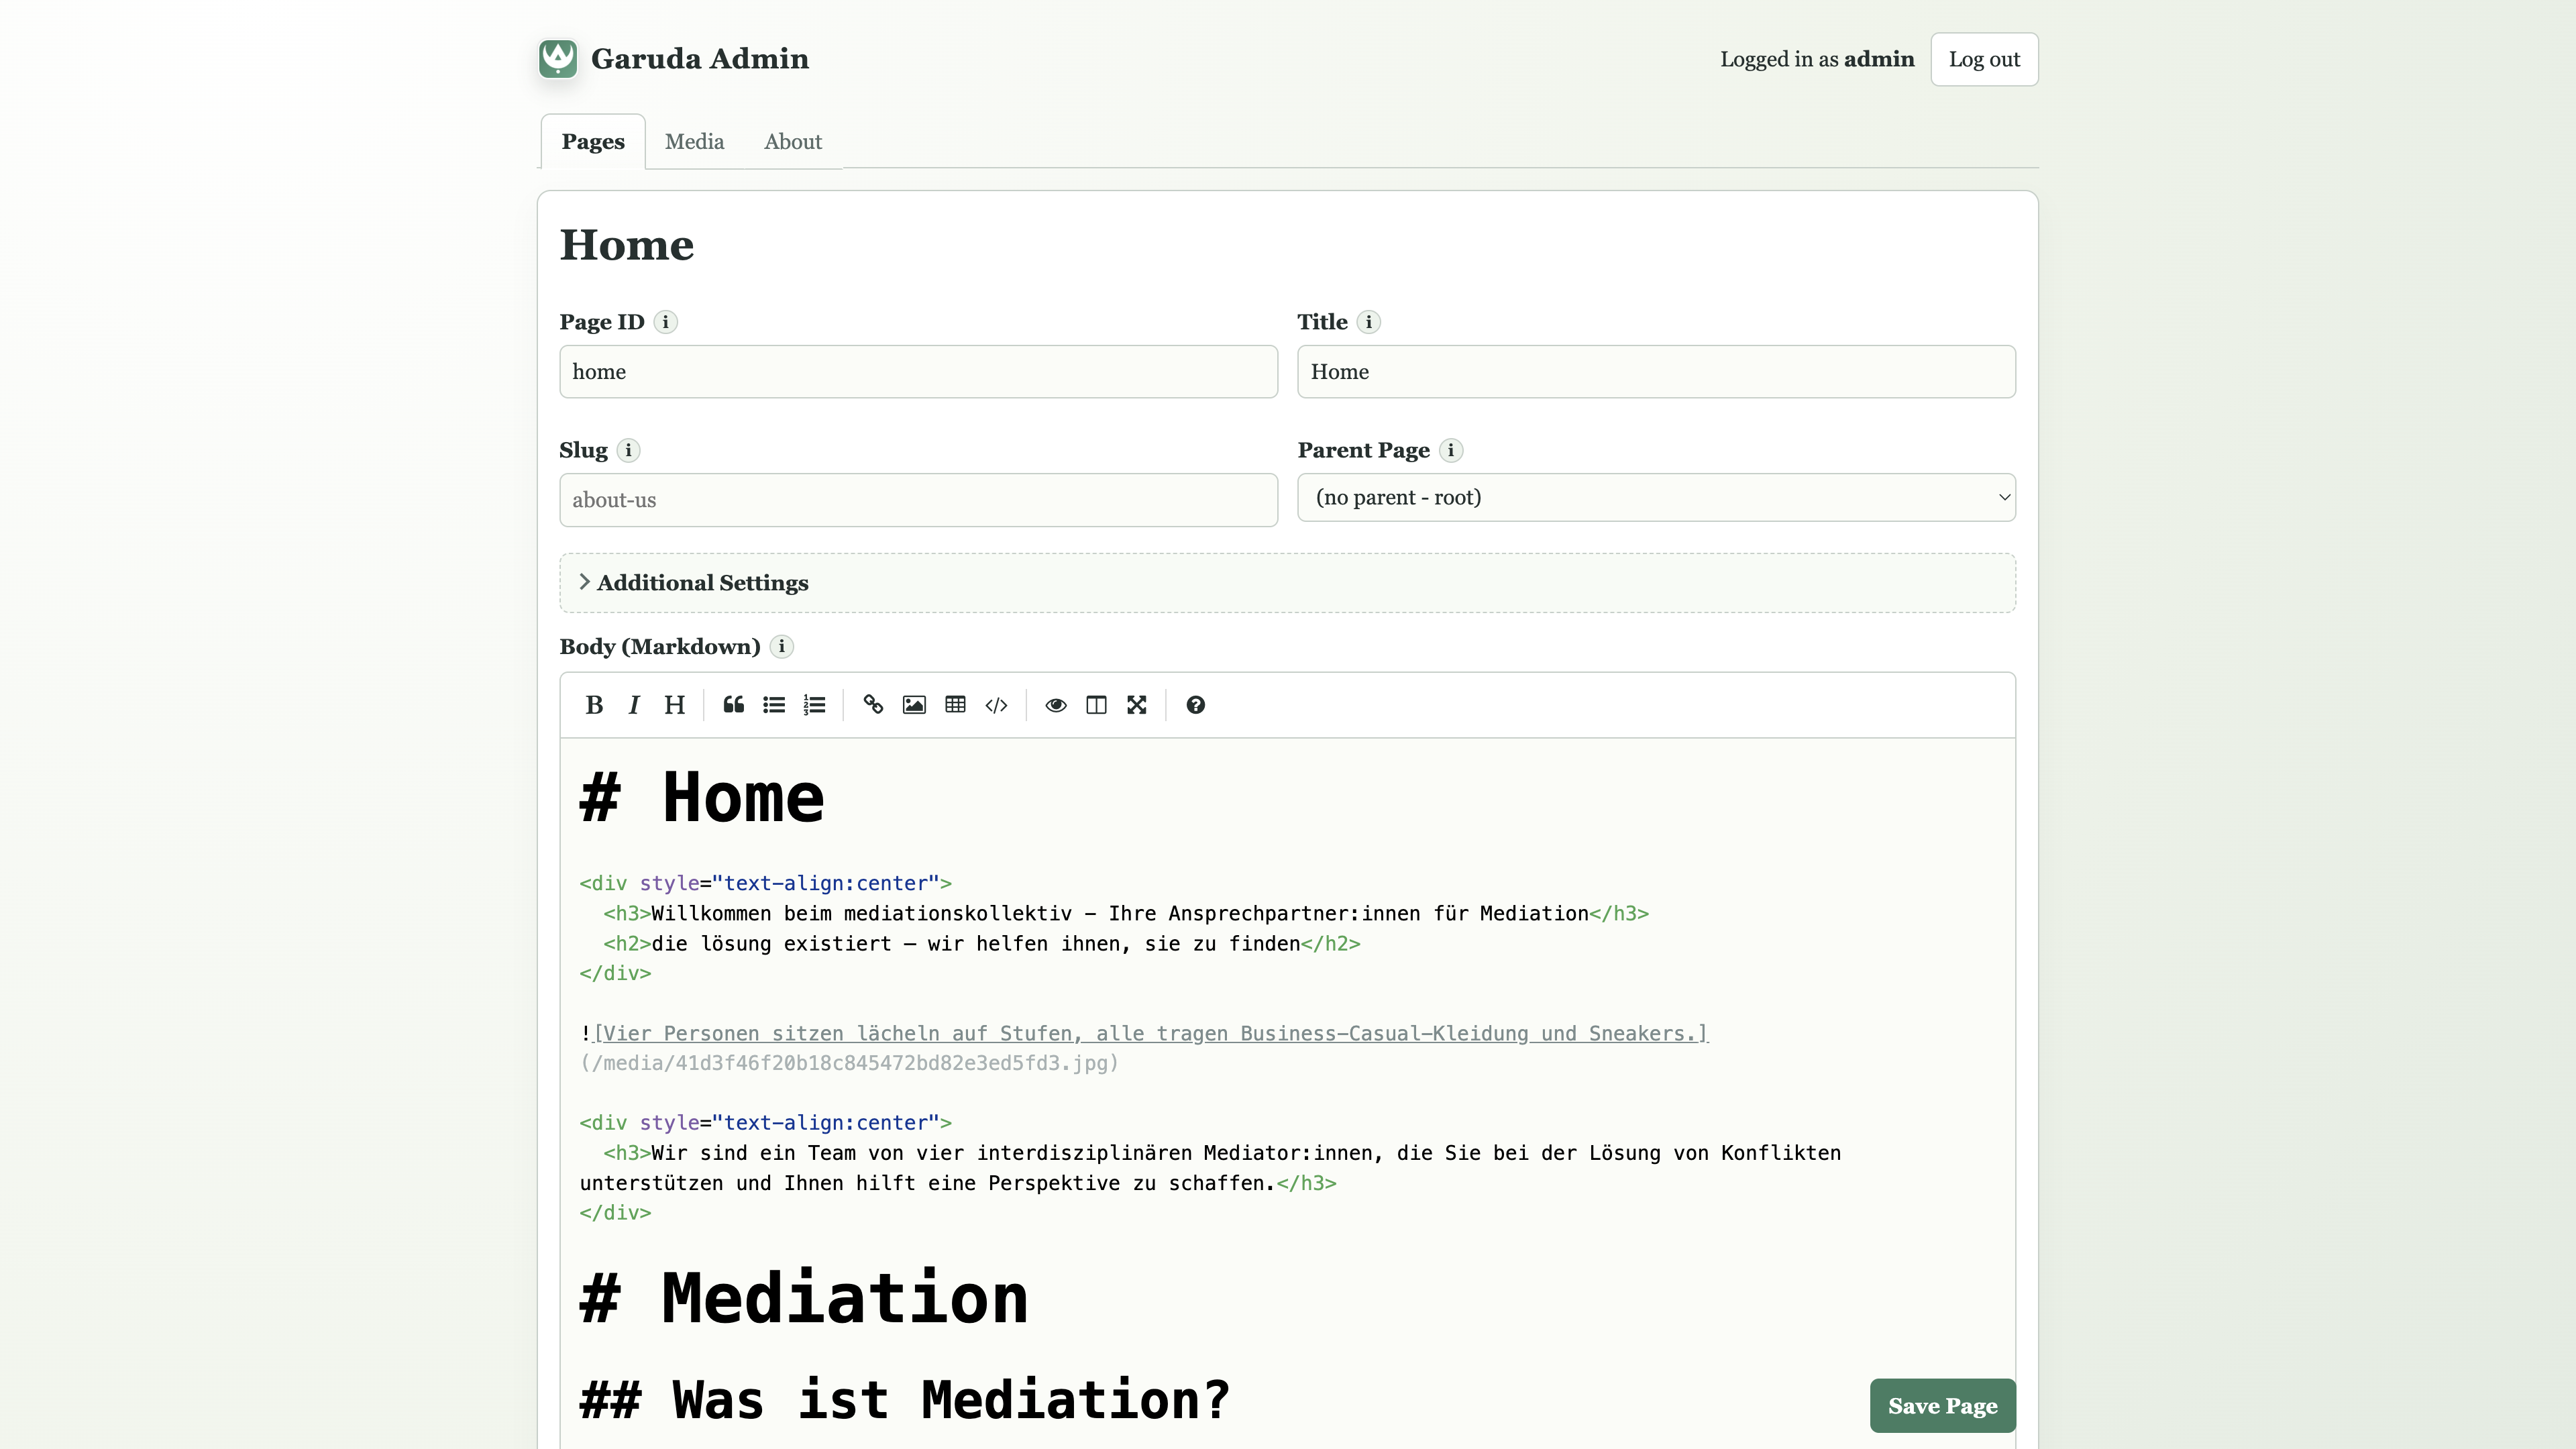Viewport: 2576px width, 1449px height.
Task: Click the Slug input field
Action: (x=918, y=500)
